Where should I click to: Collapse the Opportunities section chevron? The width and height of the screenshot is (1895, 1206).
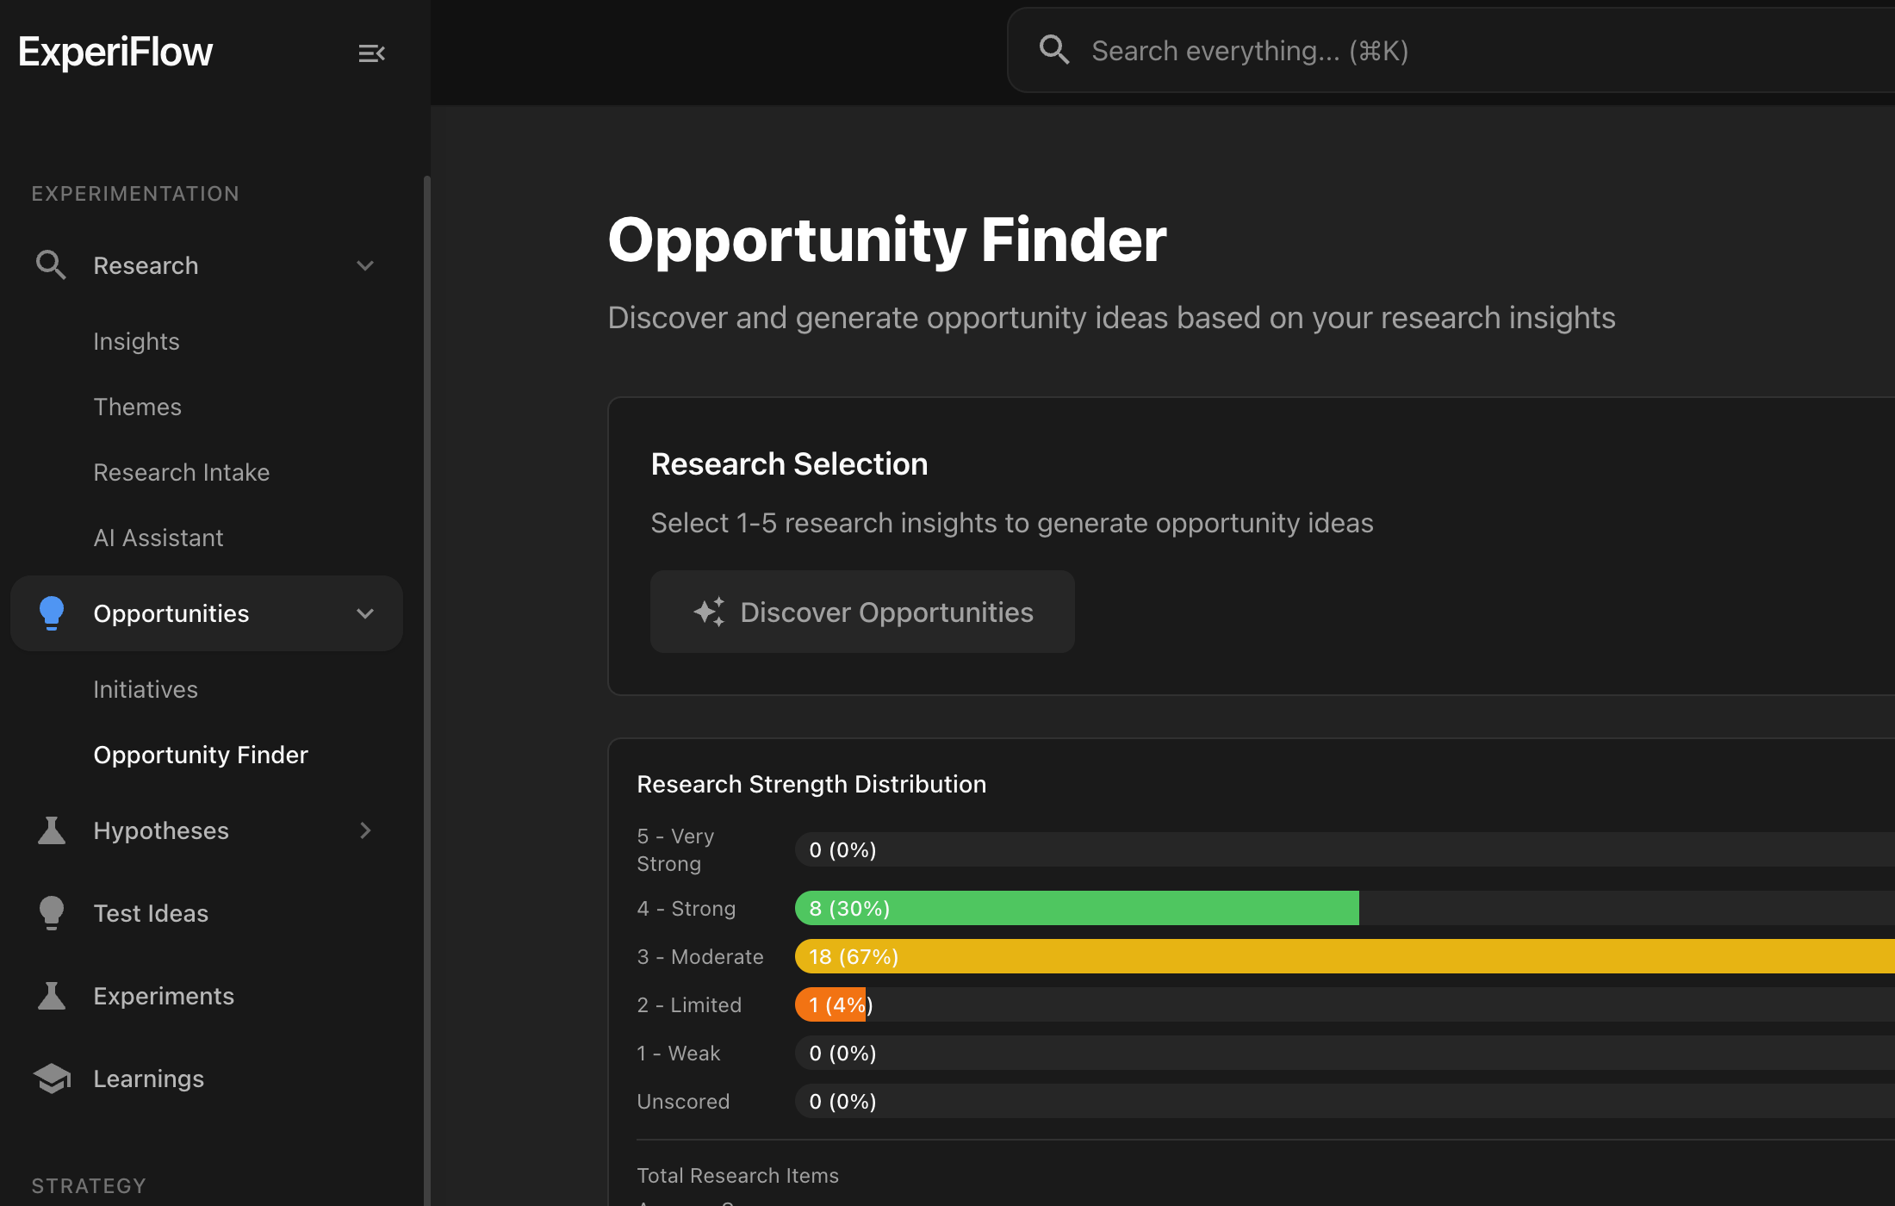coord(365,613)
